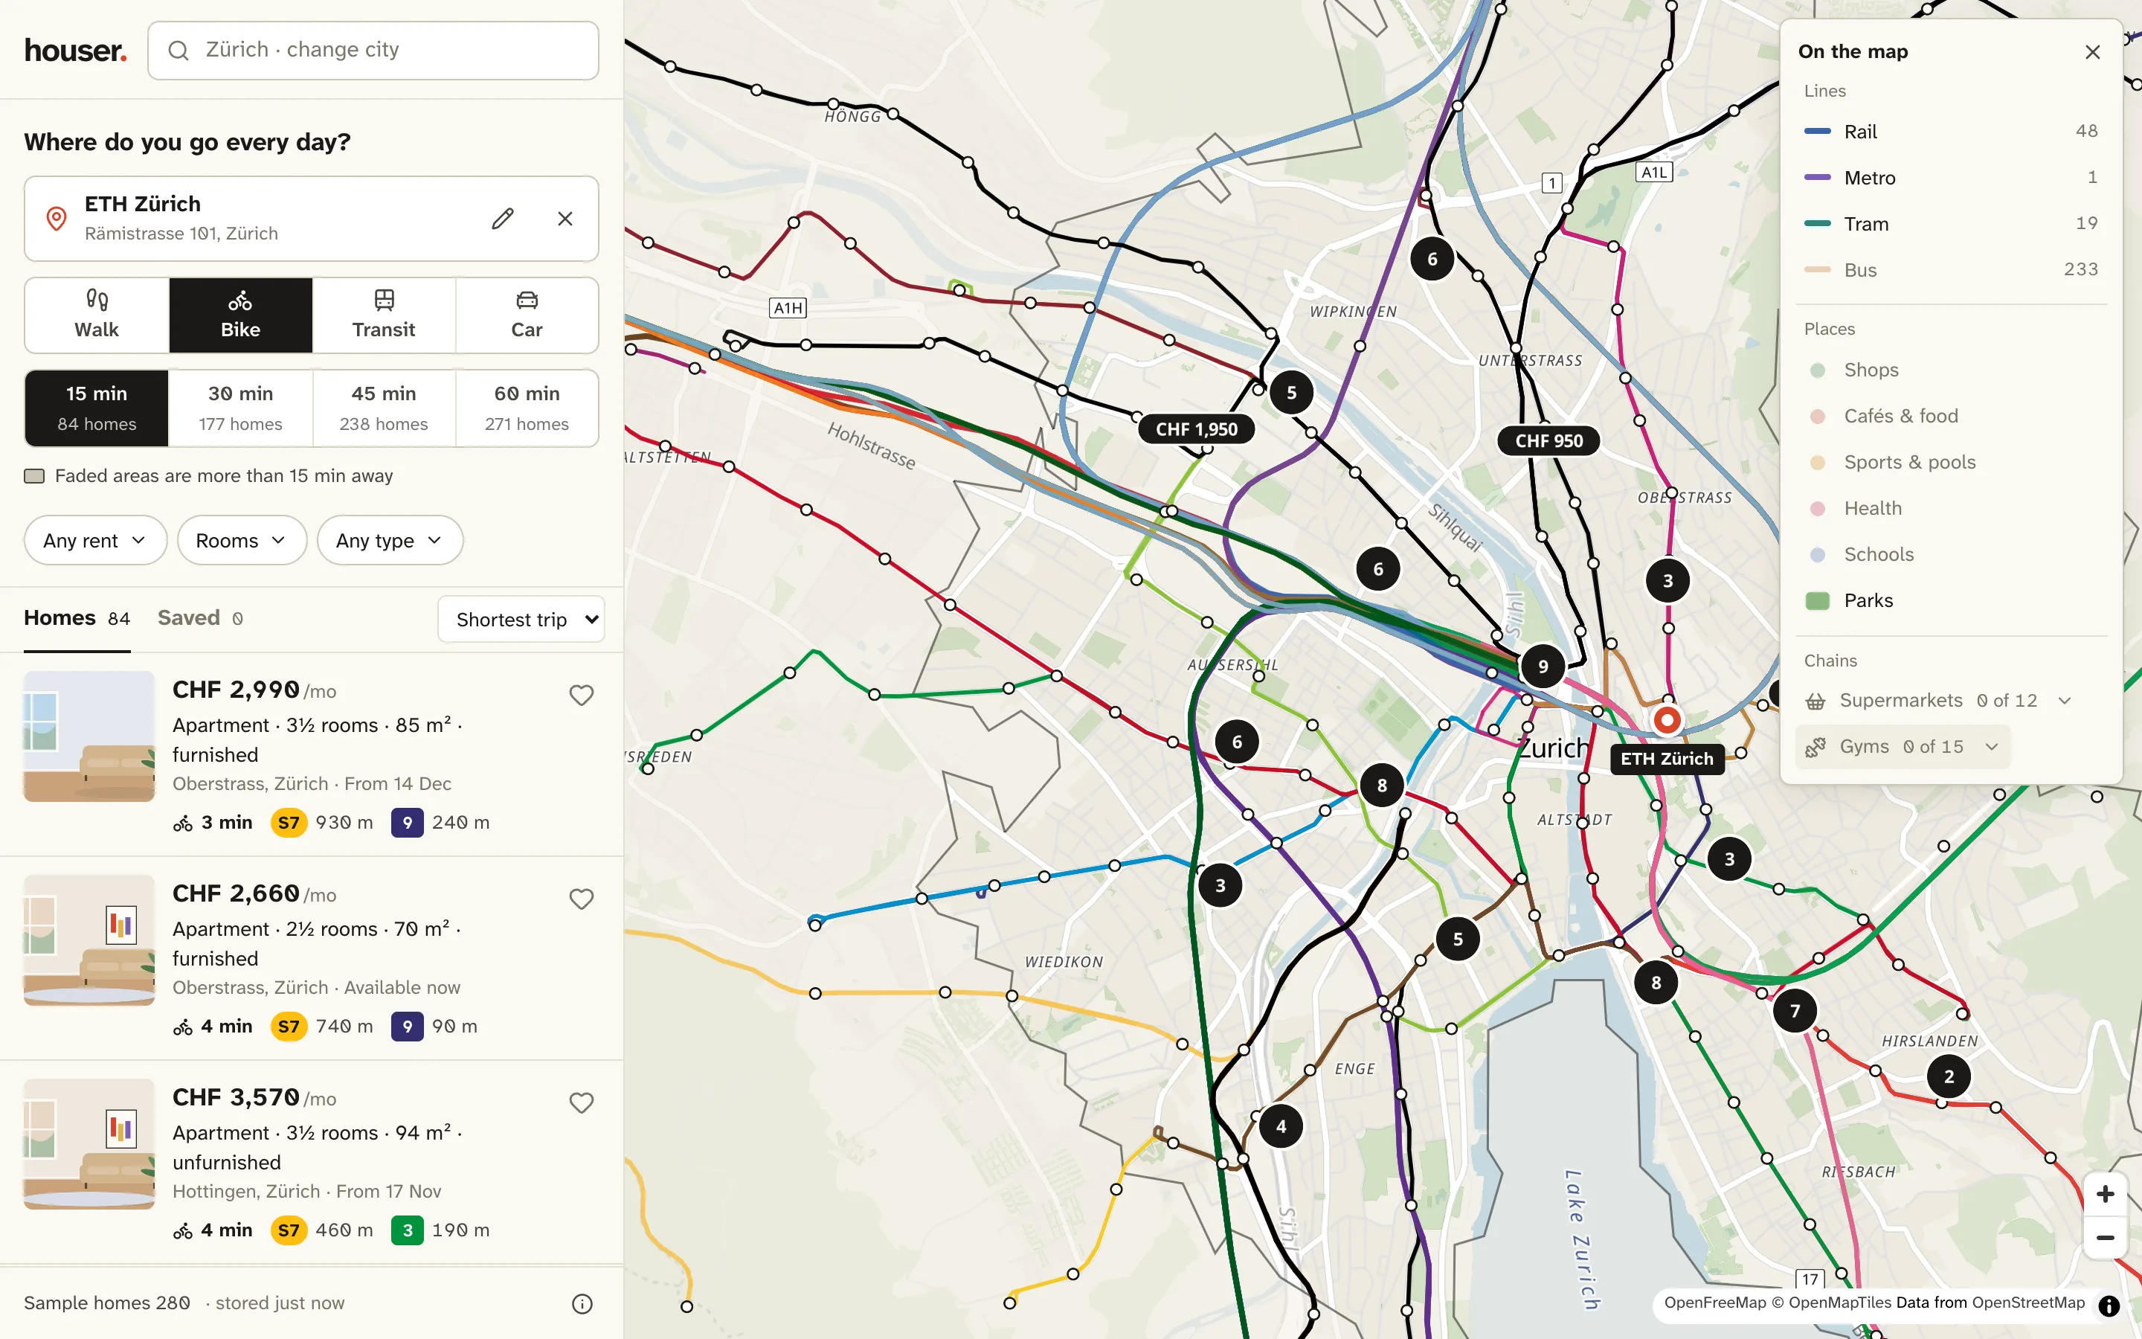Switch to the Homes tab
Screen dimensions: 2142x1339
(x=77, y=618)
